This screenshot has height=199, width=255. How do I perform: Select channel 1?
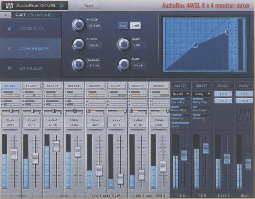[10, 86]
